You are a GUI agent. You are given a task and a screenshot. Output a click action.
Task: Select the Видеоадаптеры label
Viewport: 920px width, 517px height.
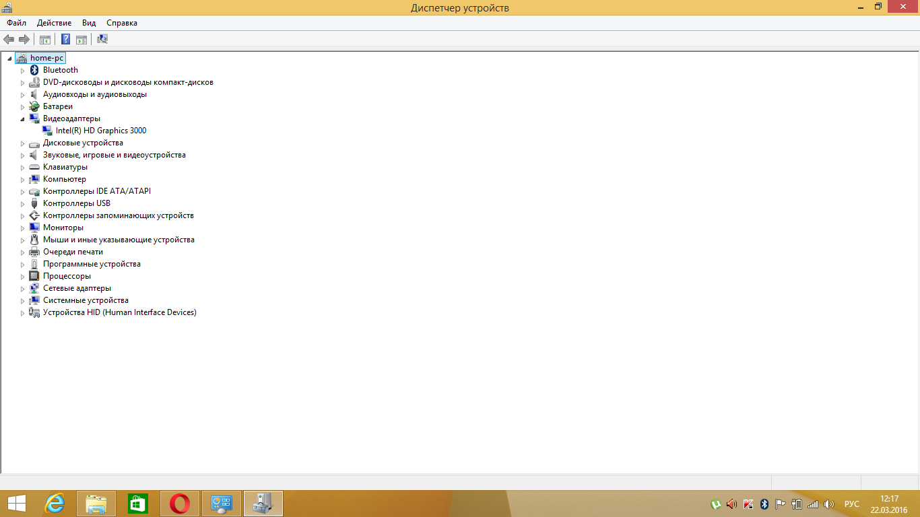[71, 118]
